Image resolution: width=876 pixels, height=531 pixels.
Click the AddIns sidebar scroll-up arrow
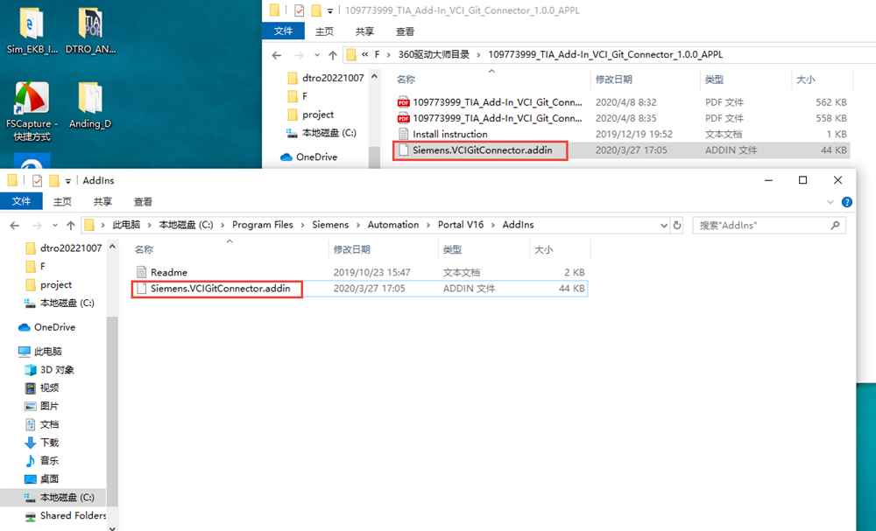112,246
